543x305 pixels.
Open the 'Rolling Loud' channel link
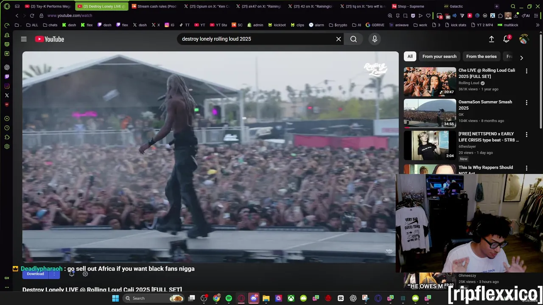pos(469,83)
